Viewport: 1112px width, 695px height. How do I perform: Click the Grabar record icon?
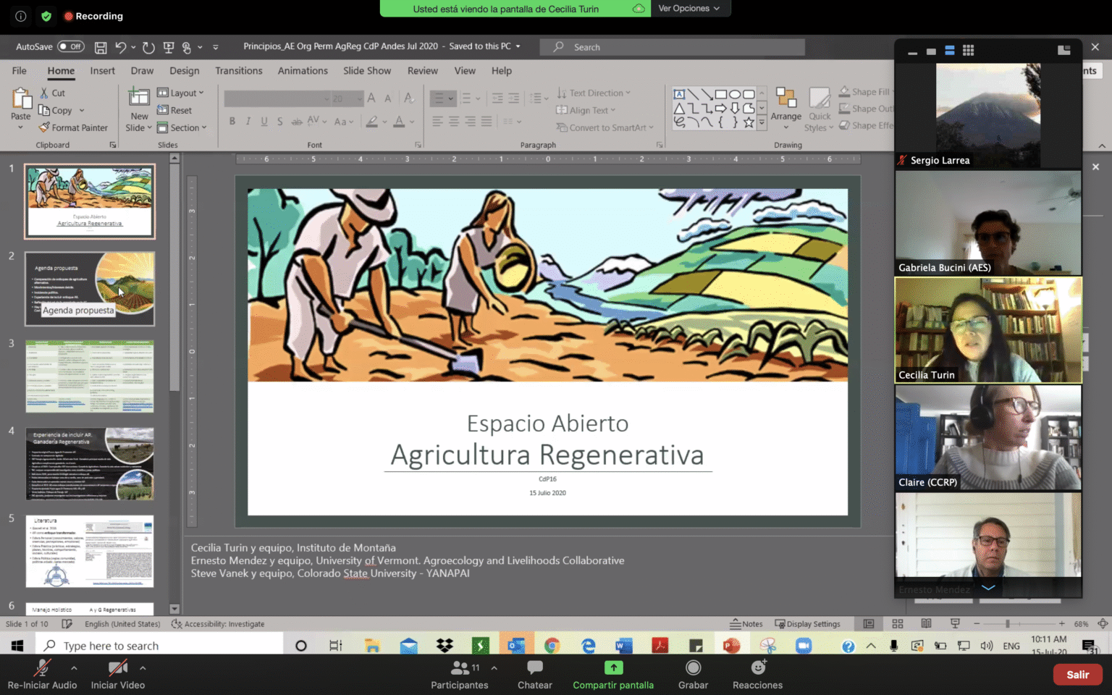point(693,667)
